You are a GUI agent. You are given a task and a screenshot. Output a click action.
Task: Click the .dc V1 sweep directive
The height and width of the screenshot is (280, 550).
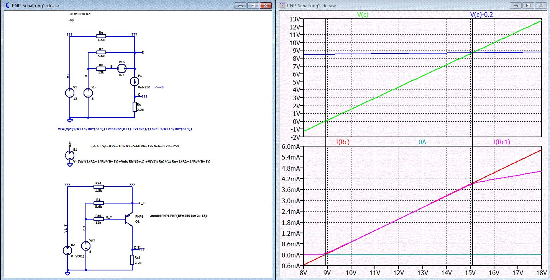(x=79, y=14)
